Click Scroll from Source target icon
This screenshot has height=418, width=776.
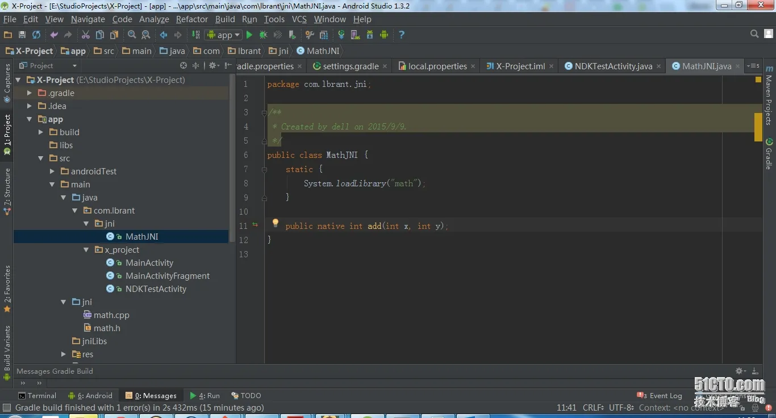183,66
